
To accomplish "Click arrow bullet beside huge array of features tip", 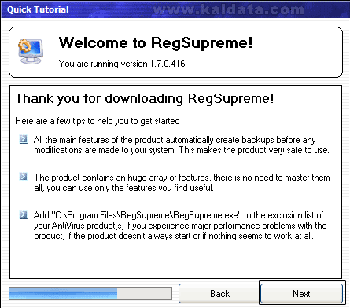I will pos(24,177).
